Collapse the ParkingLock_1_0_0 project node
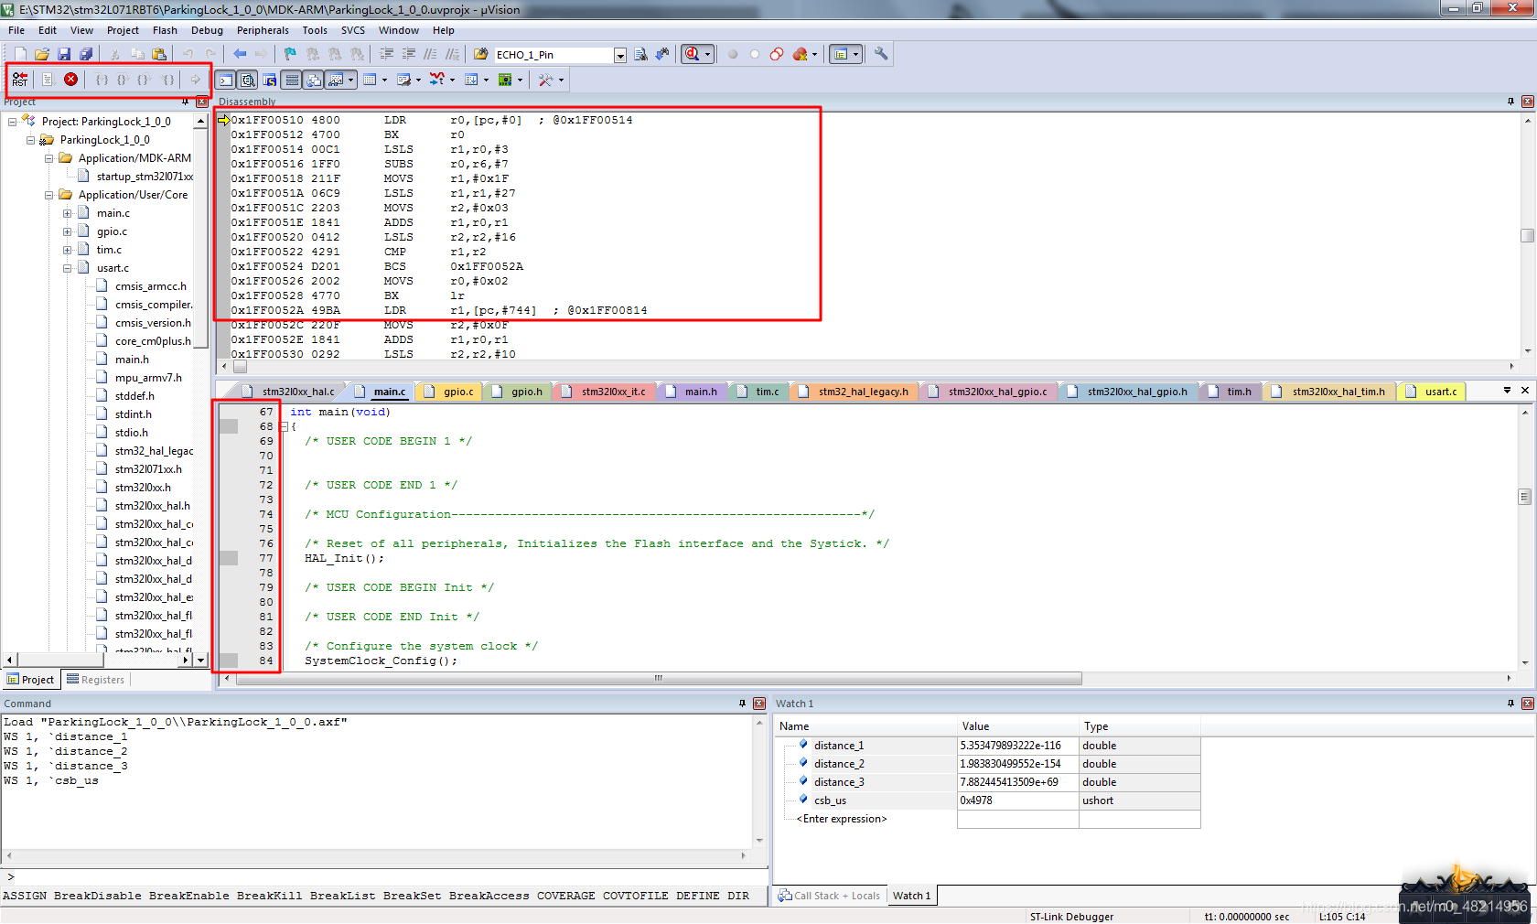 pyautogui.click(x=30, y=139)
